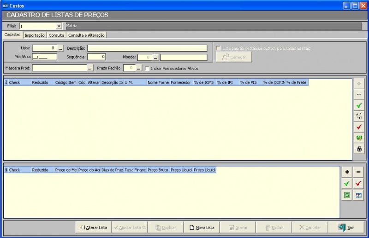Image resolution: width=369 pixels, height=238 pixels.
Task: Toggle the Lista padrão gestão de custos checkbox
Action: point(219,48)
